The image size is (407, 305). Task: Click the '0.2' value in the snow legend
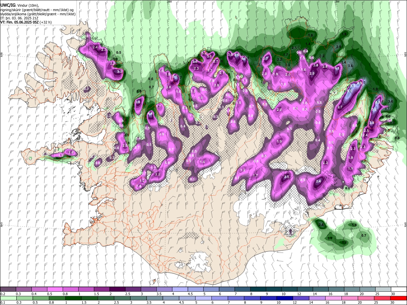(x=3, y=294)
